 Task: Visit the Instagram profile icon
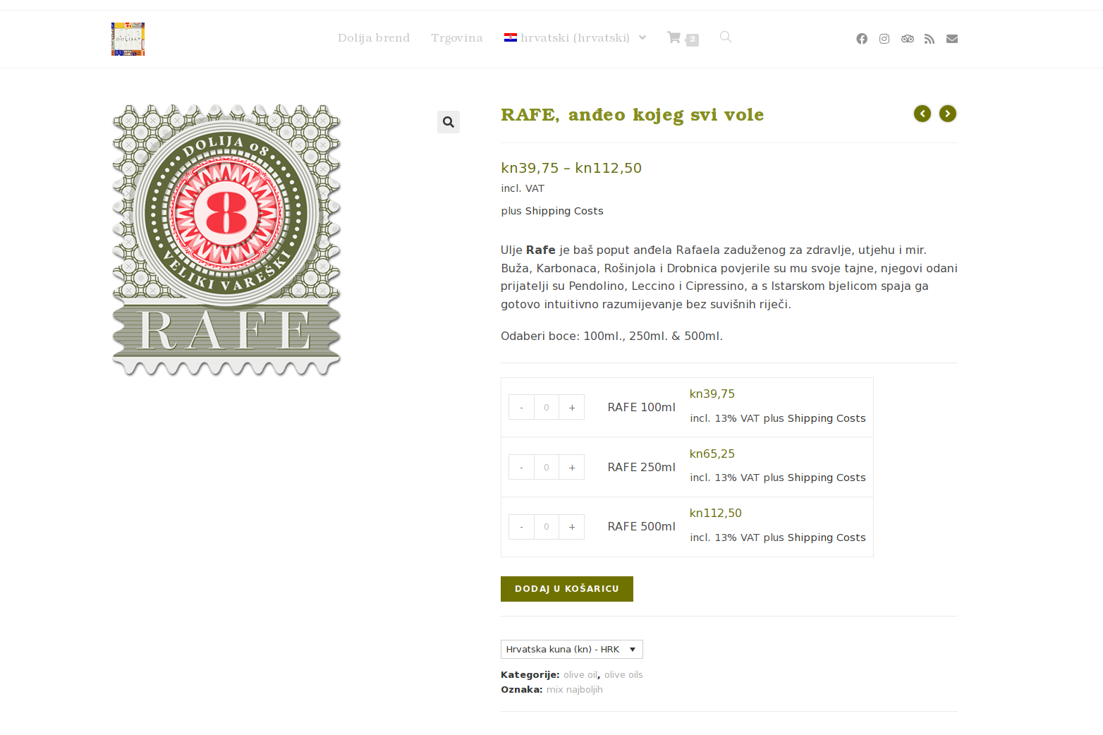[x=884, y=39]
